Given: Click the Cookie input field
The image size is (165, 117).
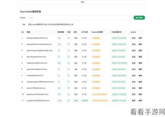Looking at the screenshot, I should [x=80, y=18].
